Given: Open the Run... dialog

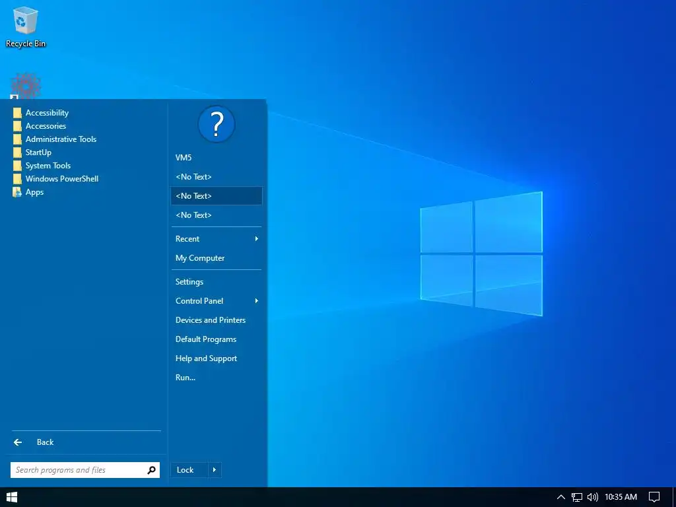Looking at the screenshot, I should pyautogui.click(x=217, y=377).
